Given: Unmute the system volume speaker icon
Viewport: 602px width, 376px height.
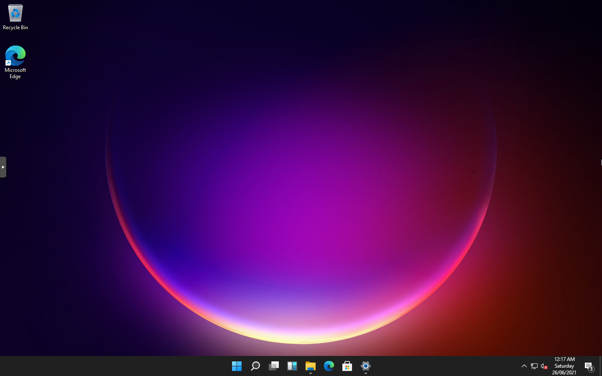Looking at the screenshot, I should pos(543,366).
